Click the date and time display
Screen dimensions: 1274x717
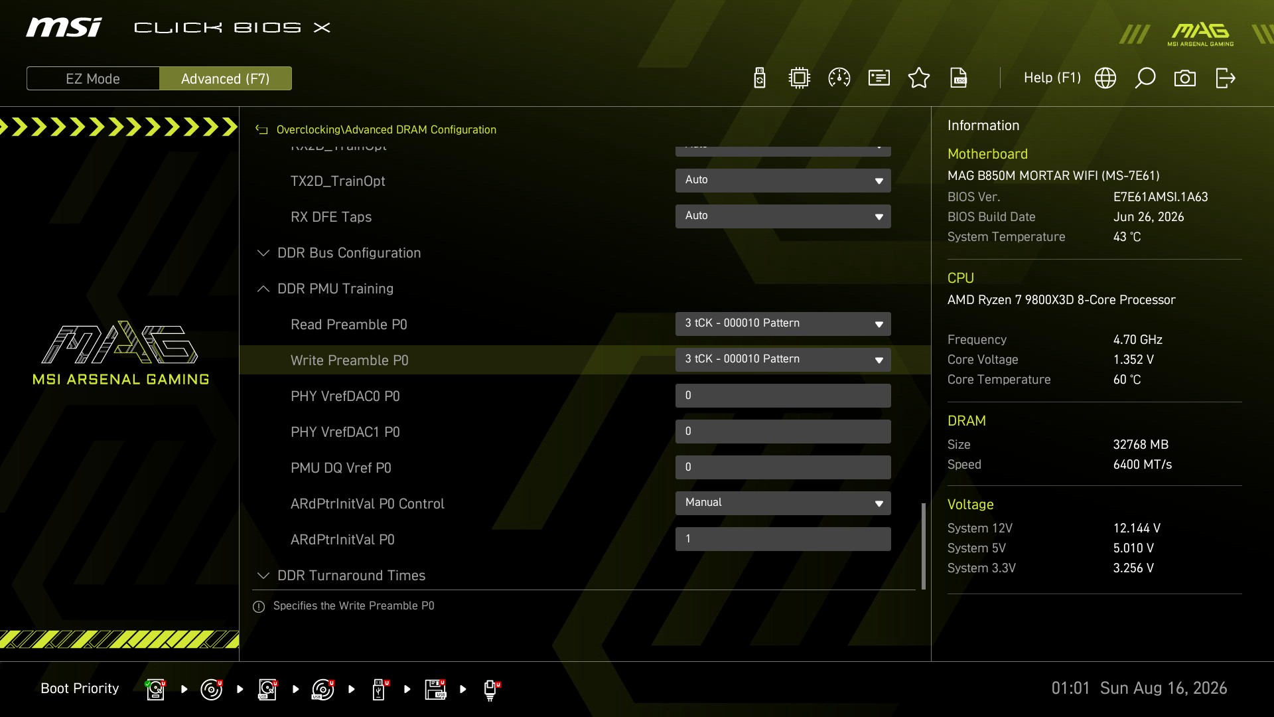[1139, 688]
